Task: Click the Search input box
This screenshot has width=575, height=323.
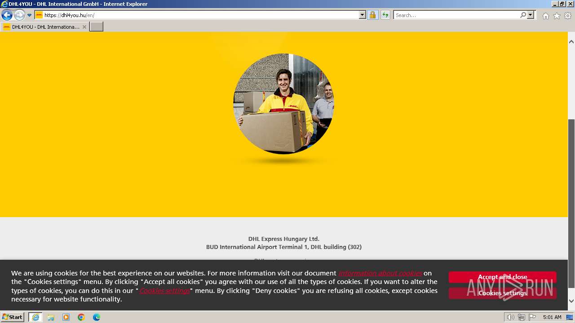Action: [456, 15]
